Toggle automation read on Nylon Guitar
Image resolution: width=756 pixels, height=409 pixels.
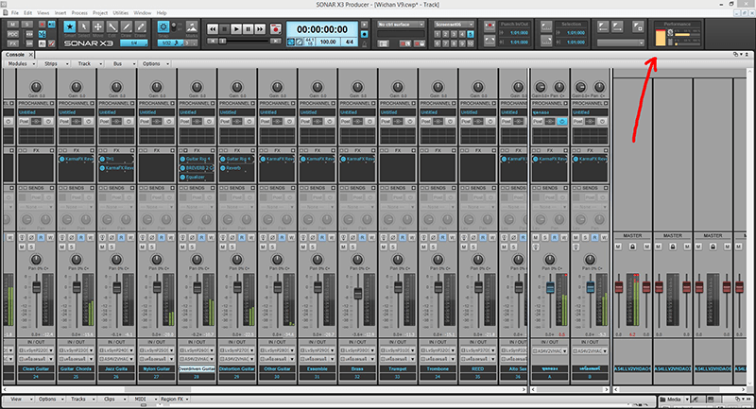pos(162,237)
